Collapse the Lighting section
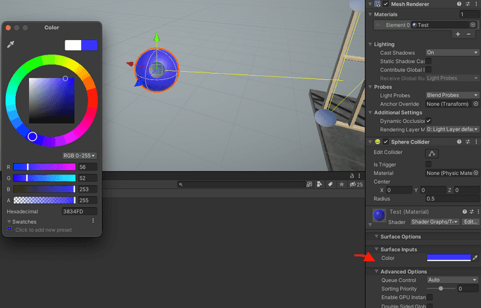This screenshot has height=308, width=481. 370,44
